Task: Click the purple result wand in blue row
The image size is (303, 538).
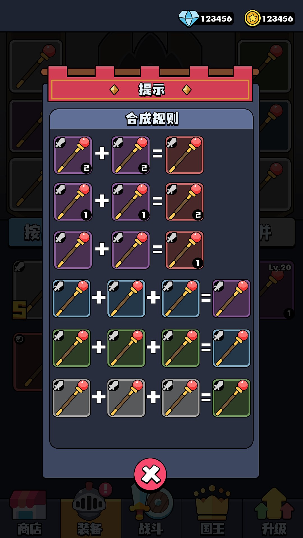Action: tap(231, 298)
